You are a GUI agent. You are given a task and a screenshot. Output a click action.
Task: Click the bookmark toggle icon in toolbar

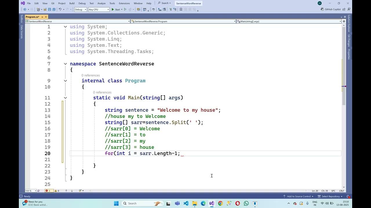click(181, 10)
